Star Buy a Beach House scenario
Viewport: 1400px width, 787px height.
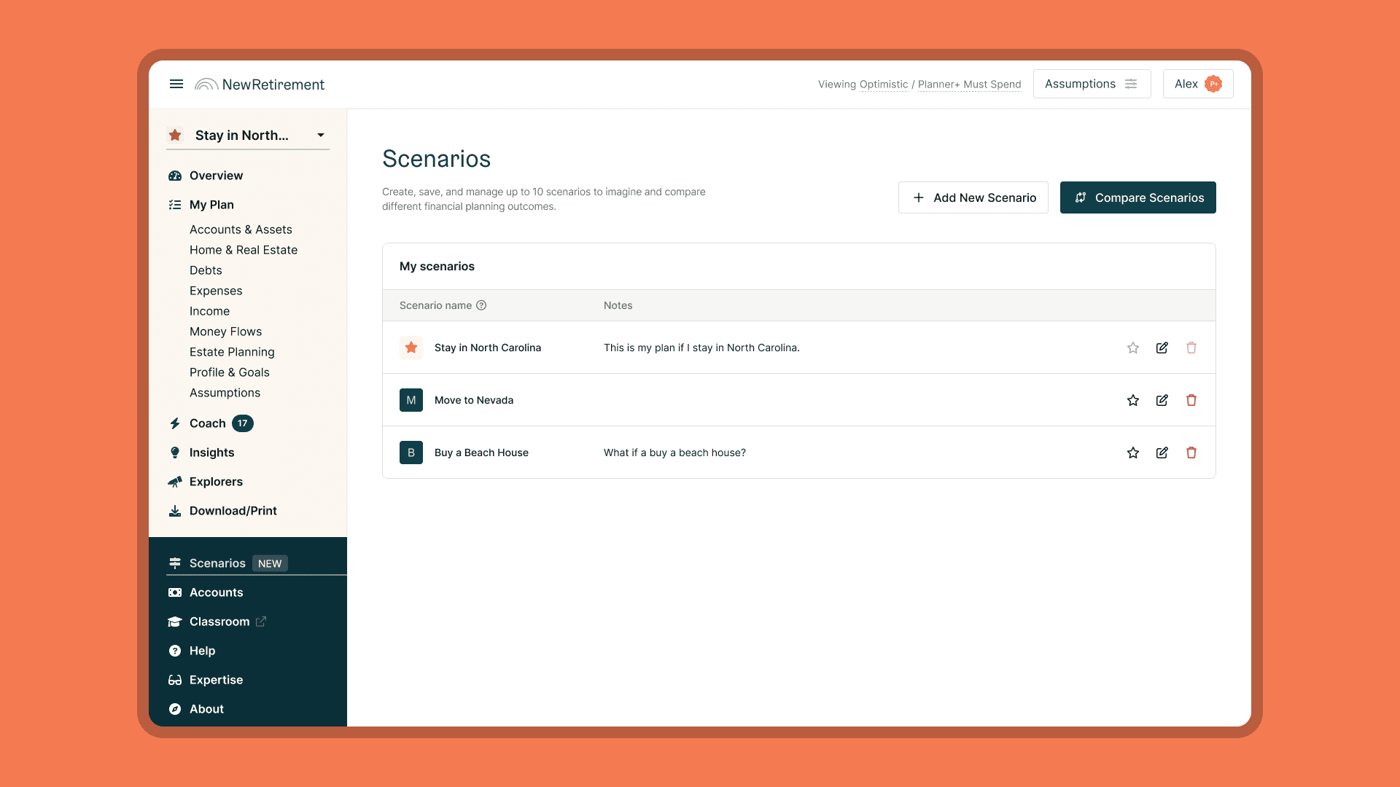pos(1132,453)
